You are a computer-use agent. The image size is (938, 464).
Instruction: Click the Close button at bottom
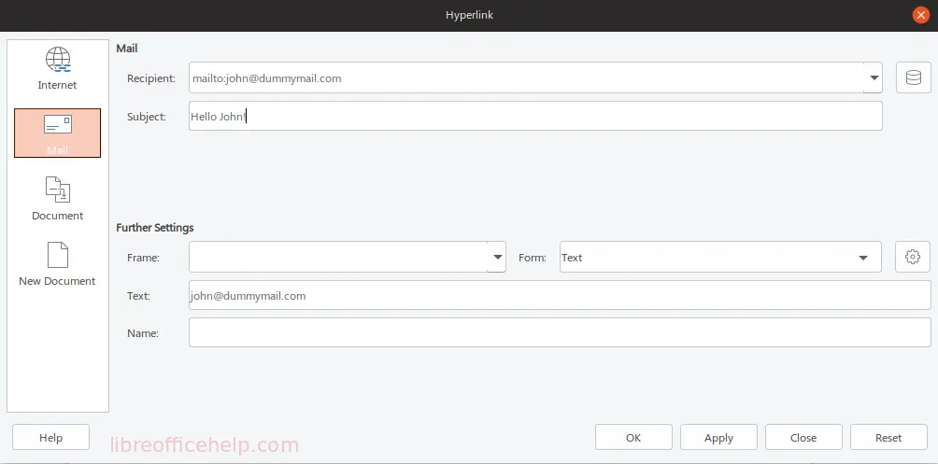803,437
